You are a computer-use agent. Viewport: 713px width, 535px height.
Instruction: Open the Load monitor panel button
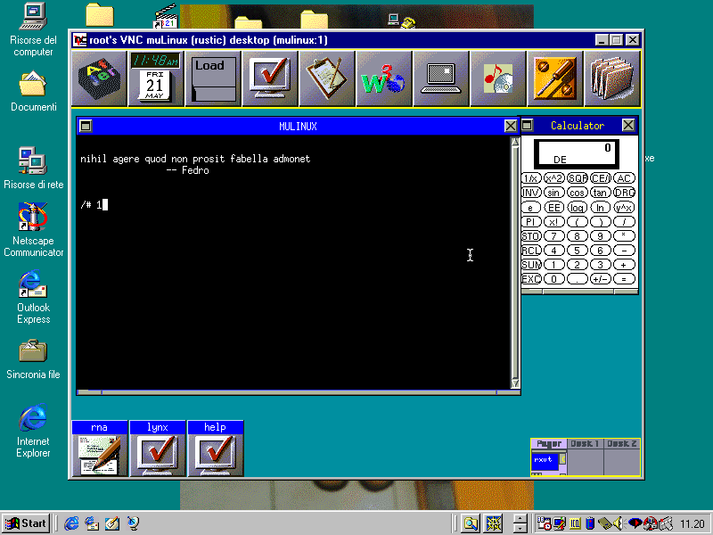[214, 78]
